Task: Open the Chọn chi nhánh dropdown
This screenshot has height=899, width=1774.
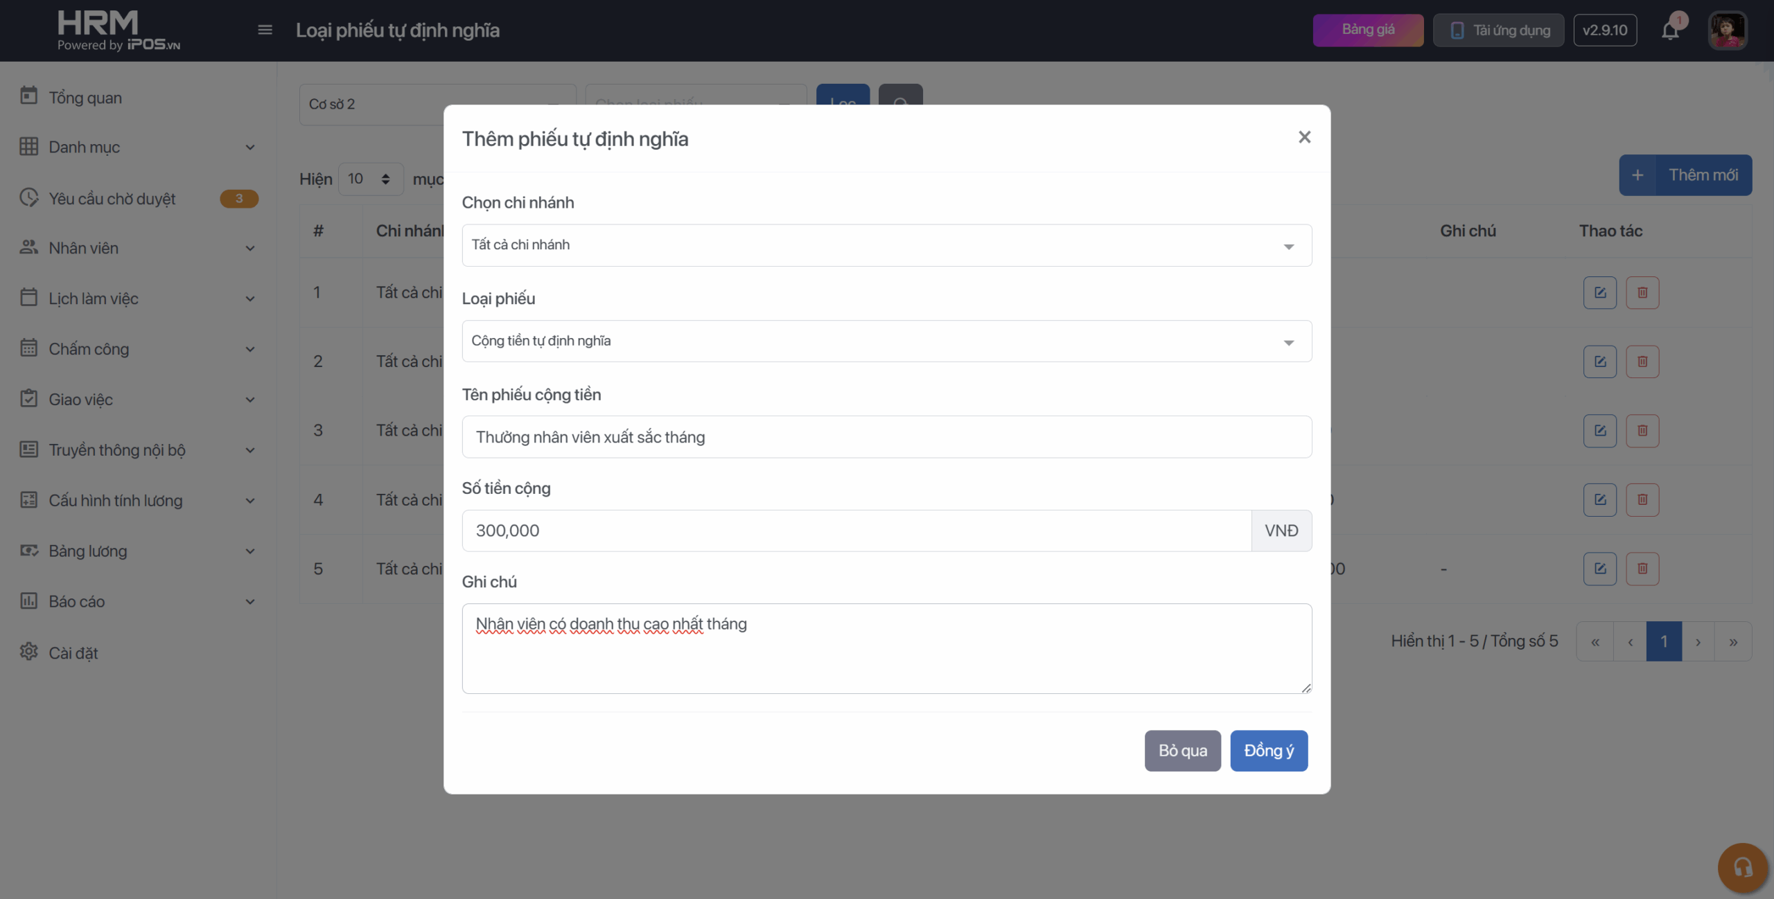Action: coord(886,245)
